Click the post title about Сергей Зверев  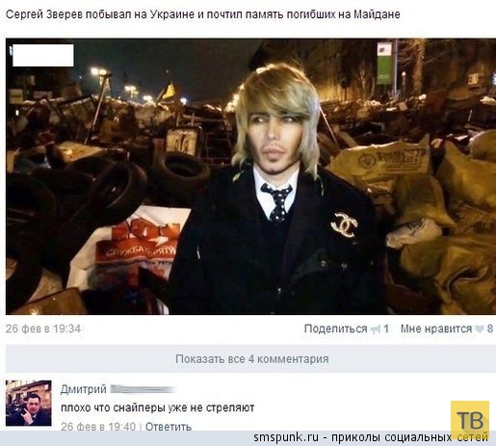tap(203, 14)
